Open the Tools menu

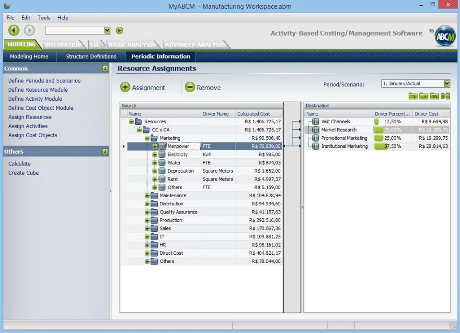click(x=44, y=18)
